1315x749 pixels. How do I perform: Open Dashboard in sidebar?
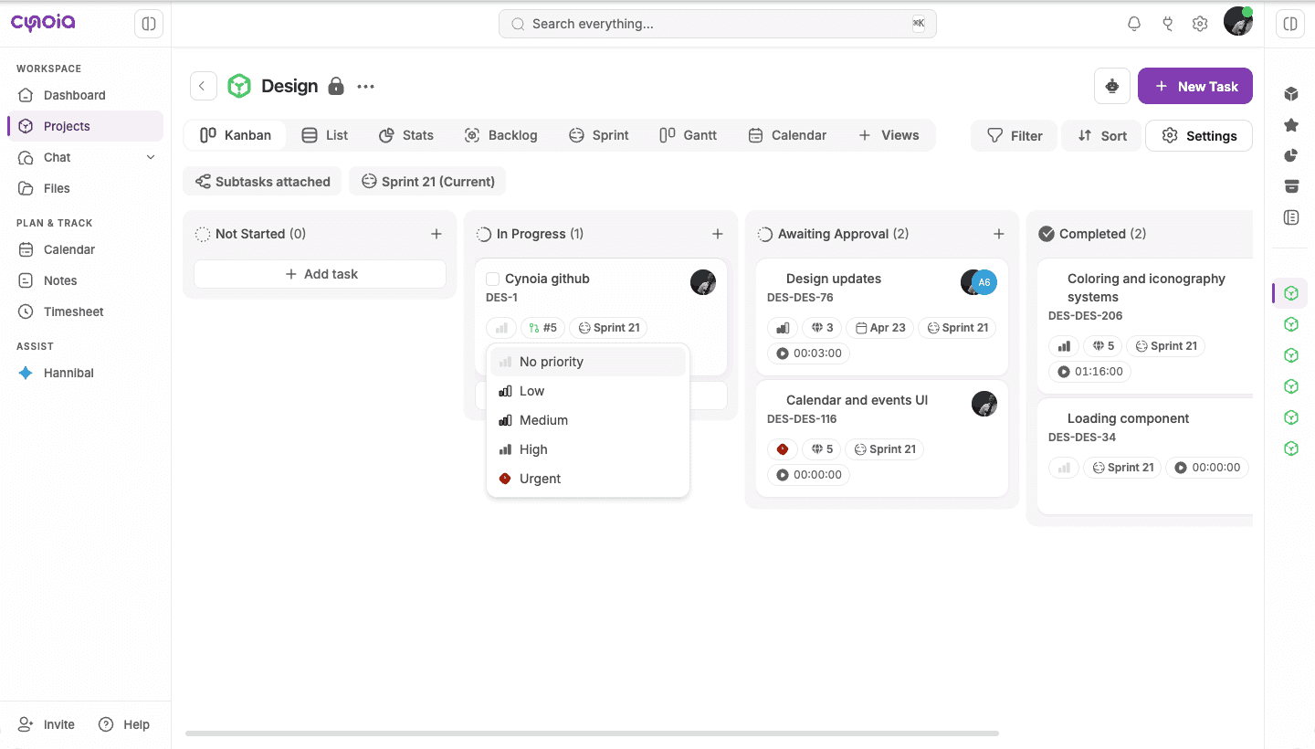coord(85,95)
